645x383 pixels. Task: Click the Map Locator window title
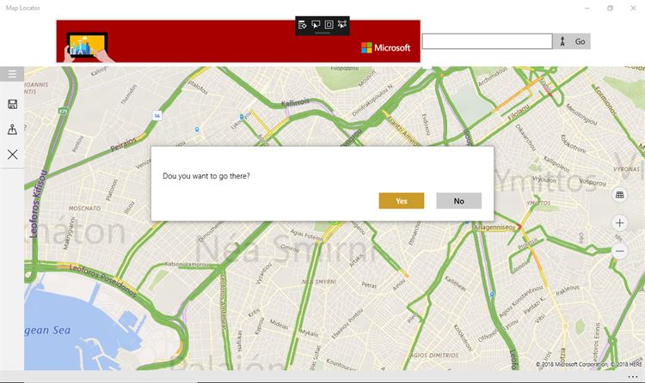point(22,8)
